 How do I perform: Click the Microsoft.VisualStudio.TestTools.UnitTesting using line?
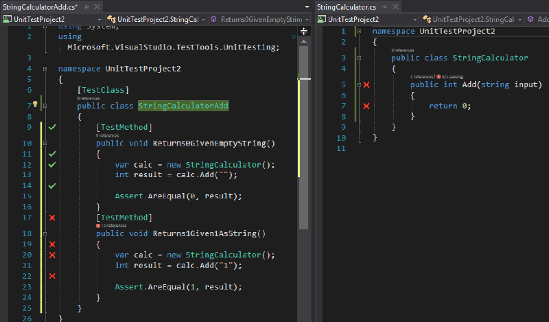pos(174,47)
